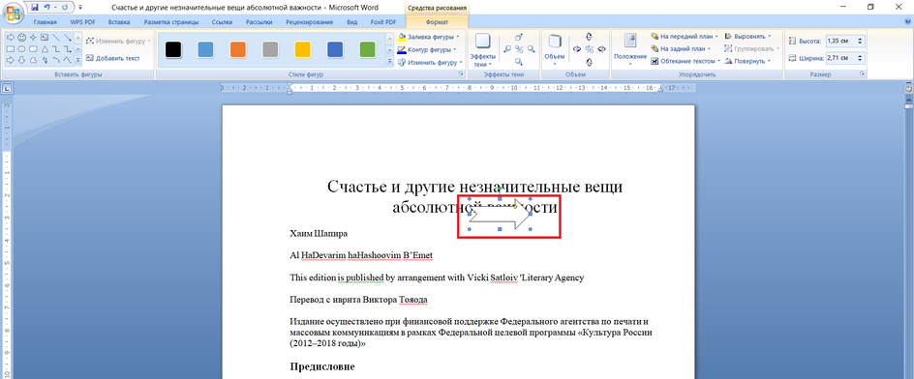Expand the insert shapes gallery with the More arrow
914x379 pixels.
click(x=78, y=61)
